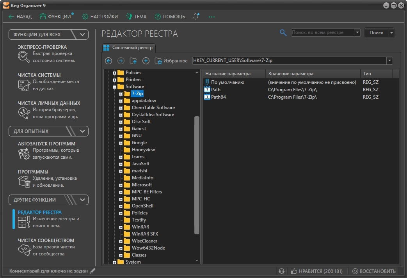The width and height of the screenshot is (407, 278).
Task: Open the НАСТРОЙКИ menu
Action: pyautogui.click(x=100, y=17)
